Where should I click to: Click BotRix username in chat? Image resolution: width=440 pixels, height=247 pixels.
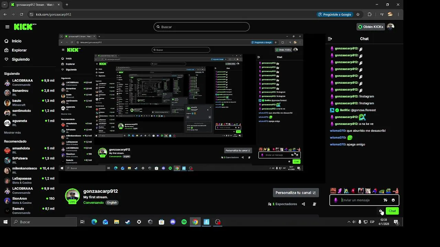(345, 110)
